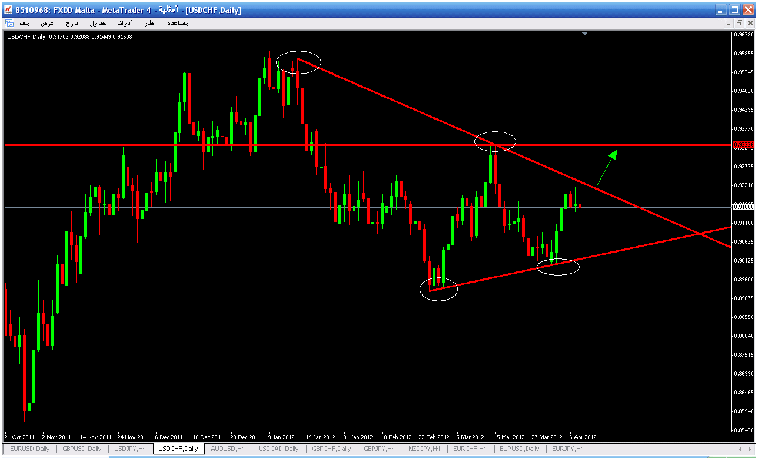Select the USDCHF,Daily chart tab

pyautogui.click(x=179, y=449)
